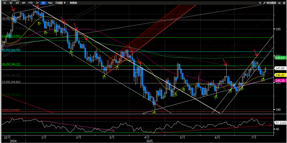Select the 1D time range

5,3
